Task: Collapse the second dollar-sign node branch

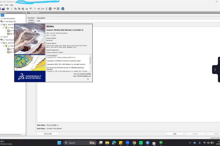Action: click(4, 46)
